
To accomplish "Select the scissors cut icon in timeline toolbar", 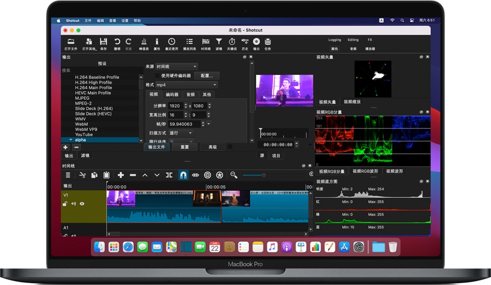I will [x=82, y=175].
